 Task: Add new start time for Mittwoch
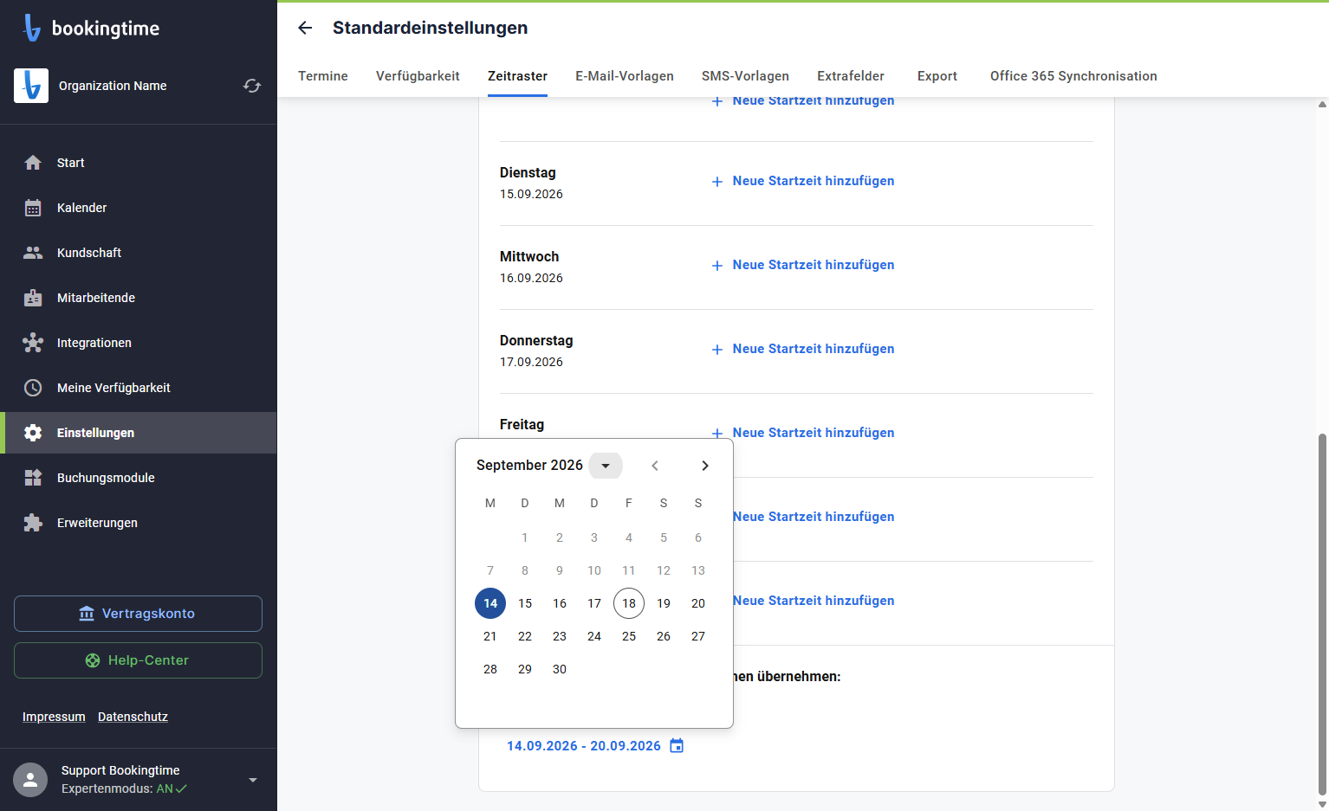[x=803, y=265]
